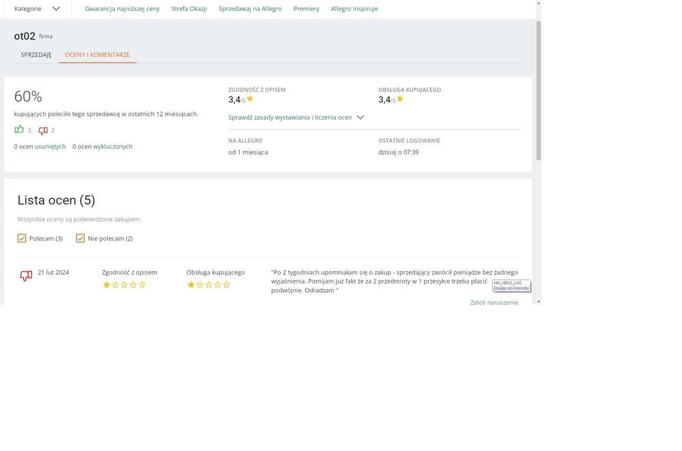Open Gwarancja najniższej ceny link

(122, 9)
